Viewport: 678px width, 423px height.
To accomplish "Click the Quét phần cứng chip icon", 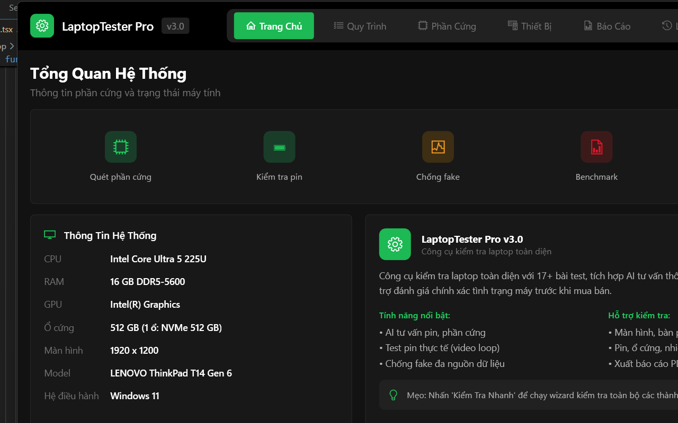I will (121, 147).
